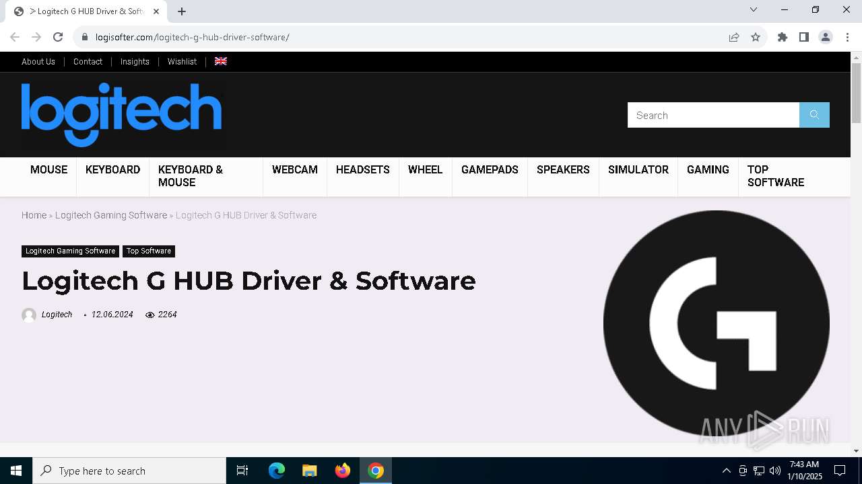
Task: Reload the page with refresh icon
Action: click(58, 37)
